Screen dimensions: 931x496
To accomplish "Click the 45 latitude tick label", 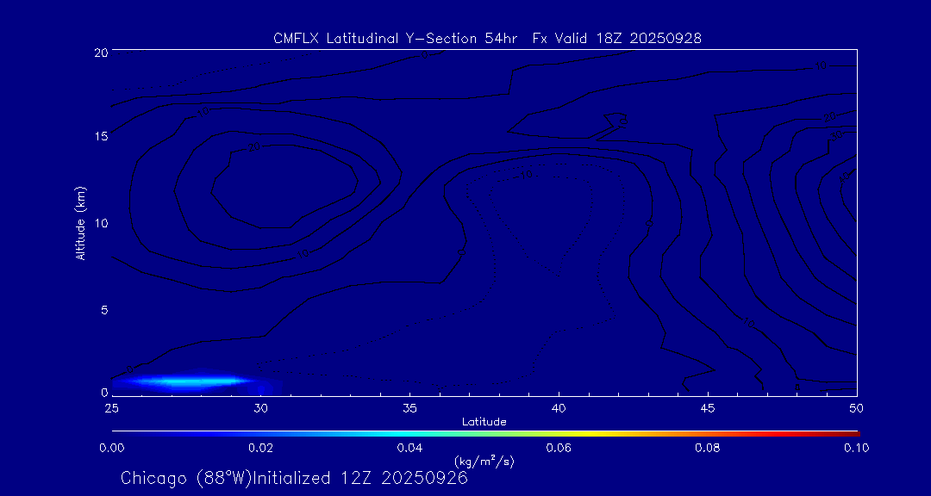I will [x=708, y=407].
